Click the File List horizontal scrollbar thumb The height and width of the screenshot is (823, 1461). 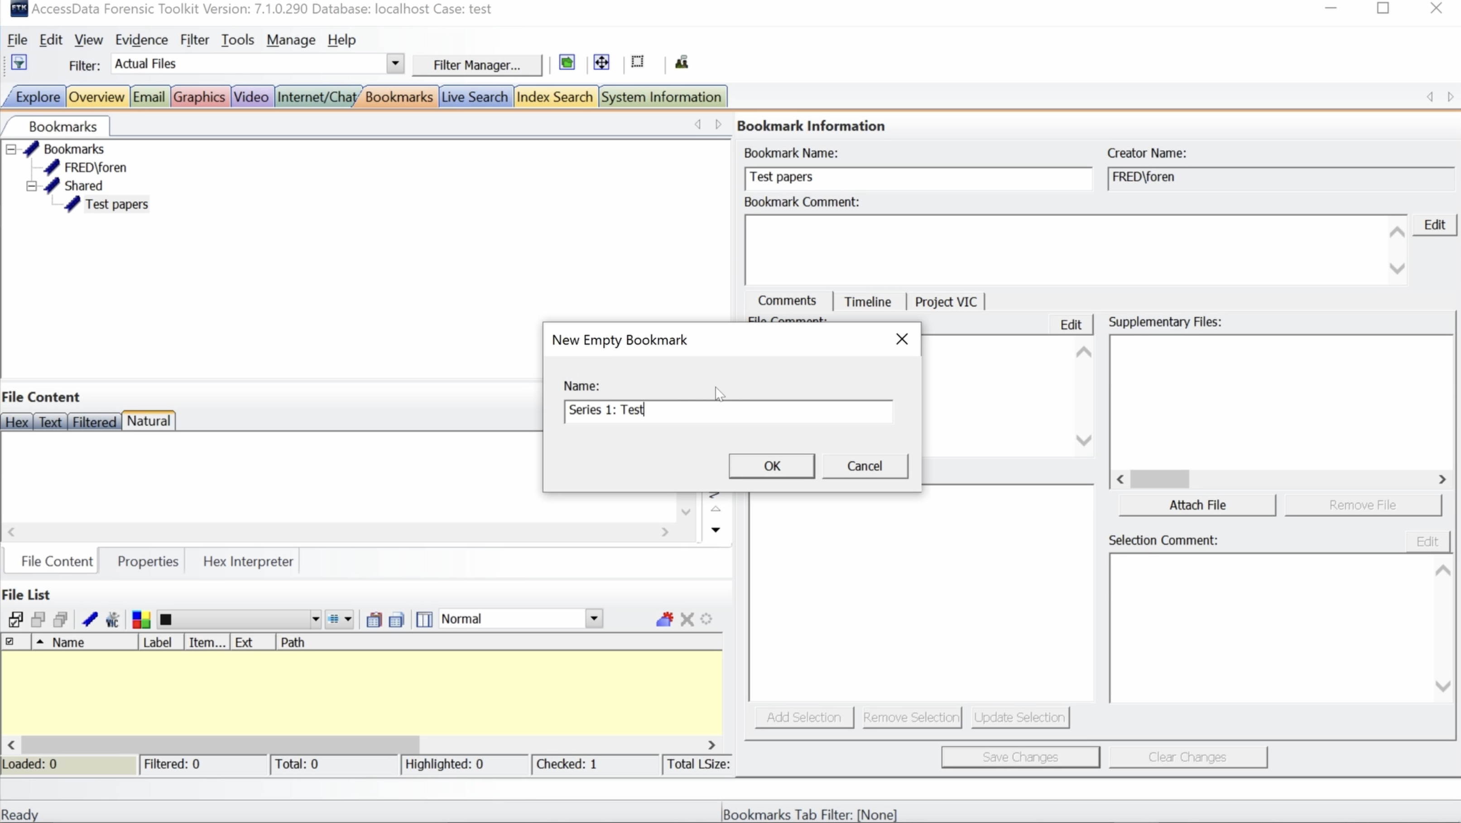(220, 745)
